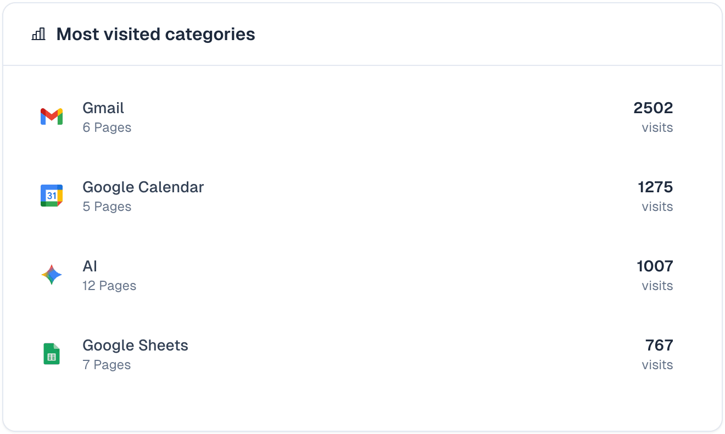Open the Gmail category entry

tap(103, 108)
